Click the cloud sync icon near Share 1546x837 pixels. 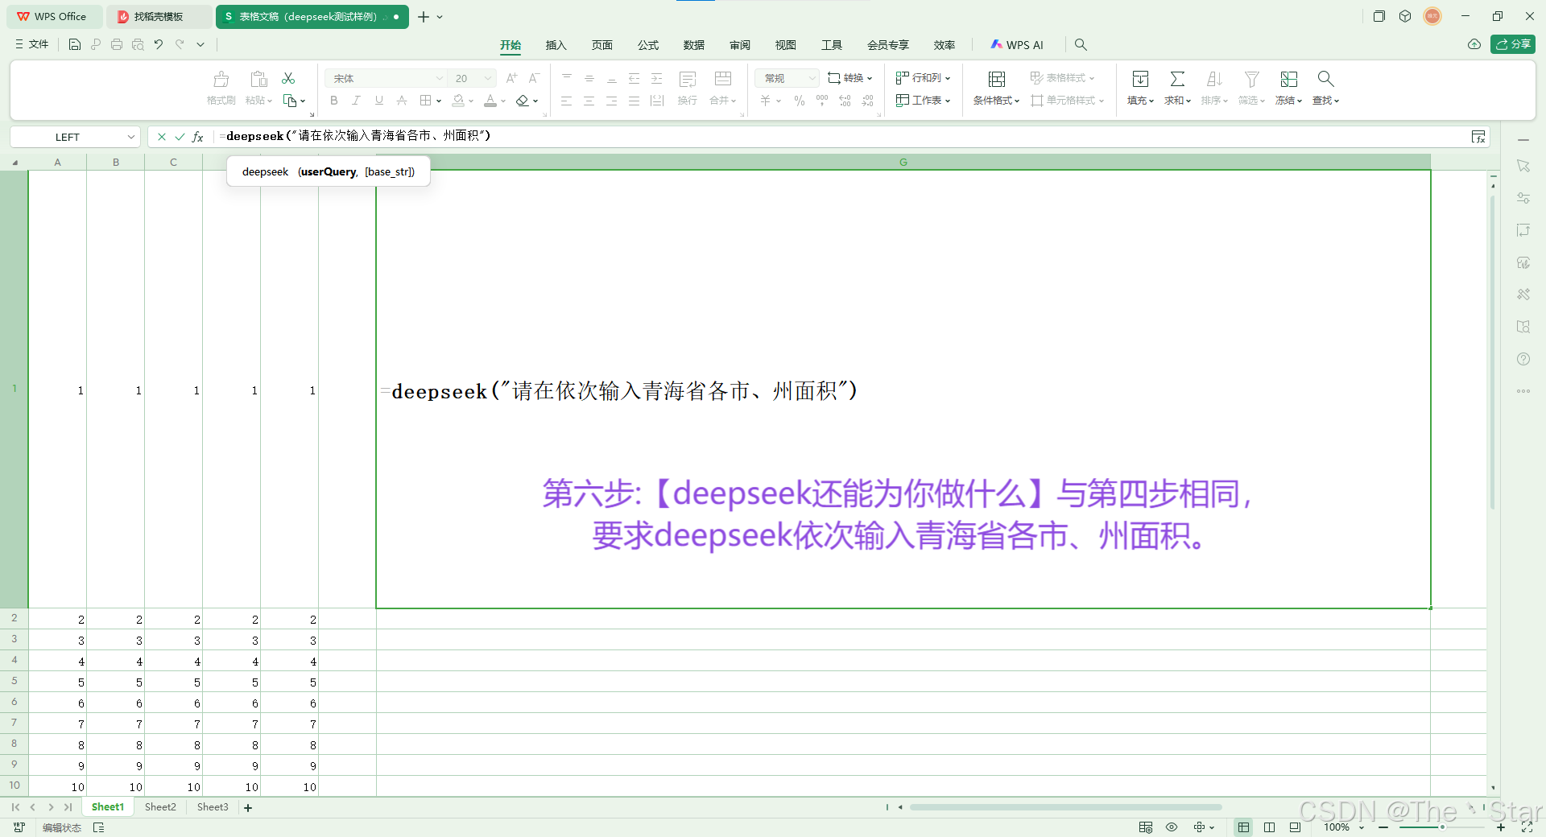[1474, 44]
